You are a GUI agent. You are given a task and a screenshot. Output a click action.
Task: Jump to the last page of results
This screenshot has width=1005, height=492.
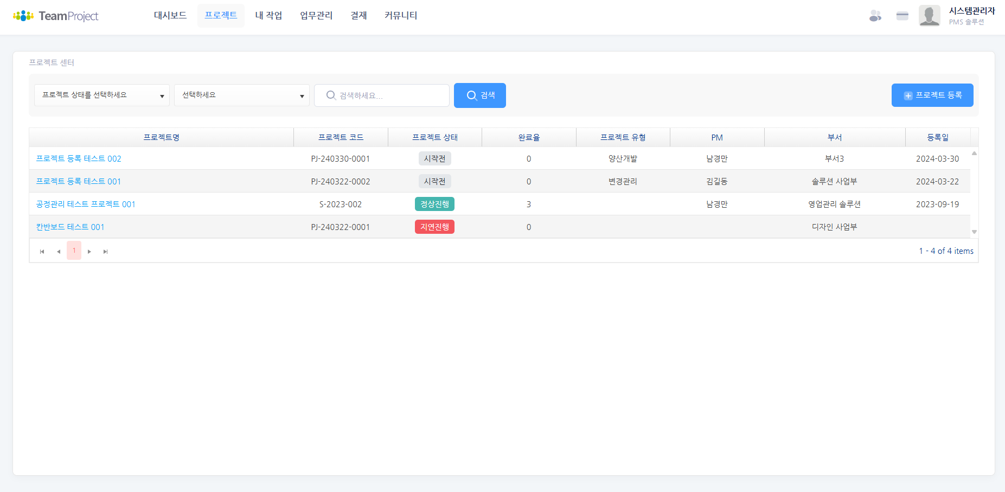[x=106, y=251]
